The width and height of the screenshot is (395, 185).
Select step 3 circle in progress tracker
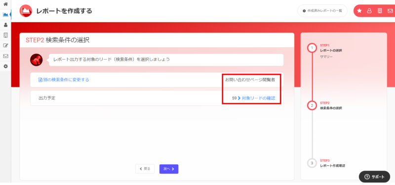pyautogui.click(x=312, y=163)
